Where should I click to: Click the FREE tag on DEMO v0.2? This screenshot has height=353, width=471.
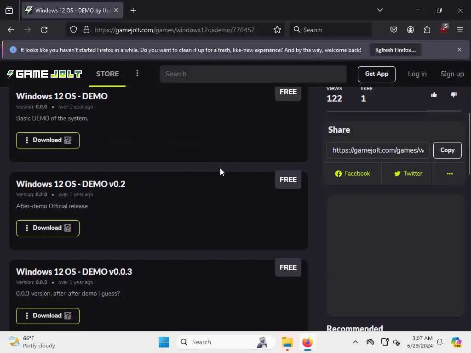click(x=288, y=180)
